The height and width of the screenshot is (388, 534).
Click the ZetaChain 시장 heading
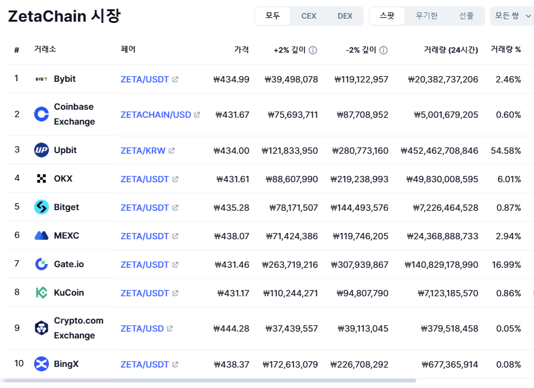point(64,16)
